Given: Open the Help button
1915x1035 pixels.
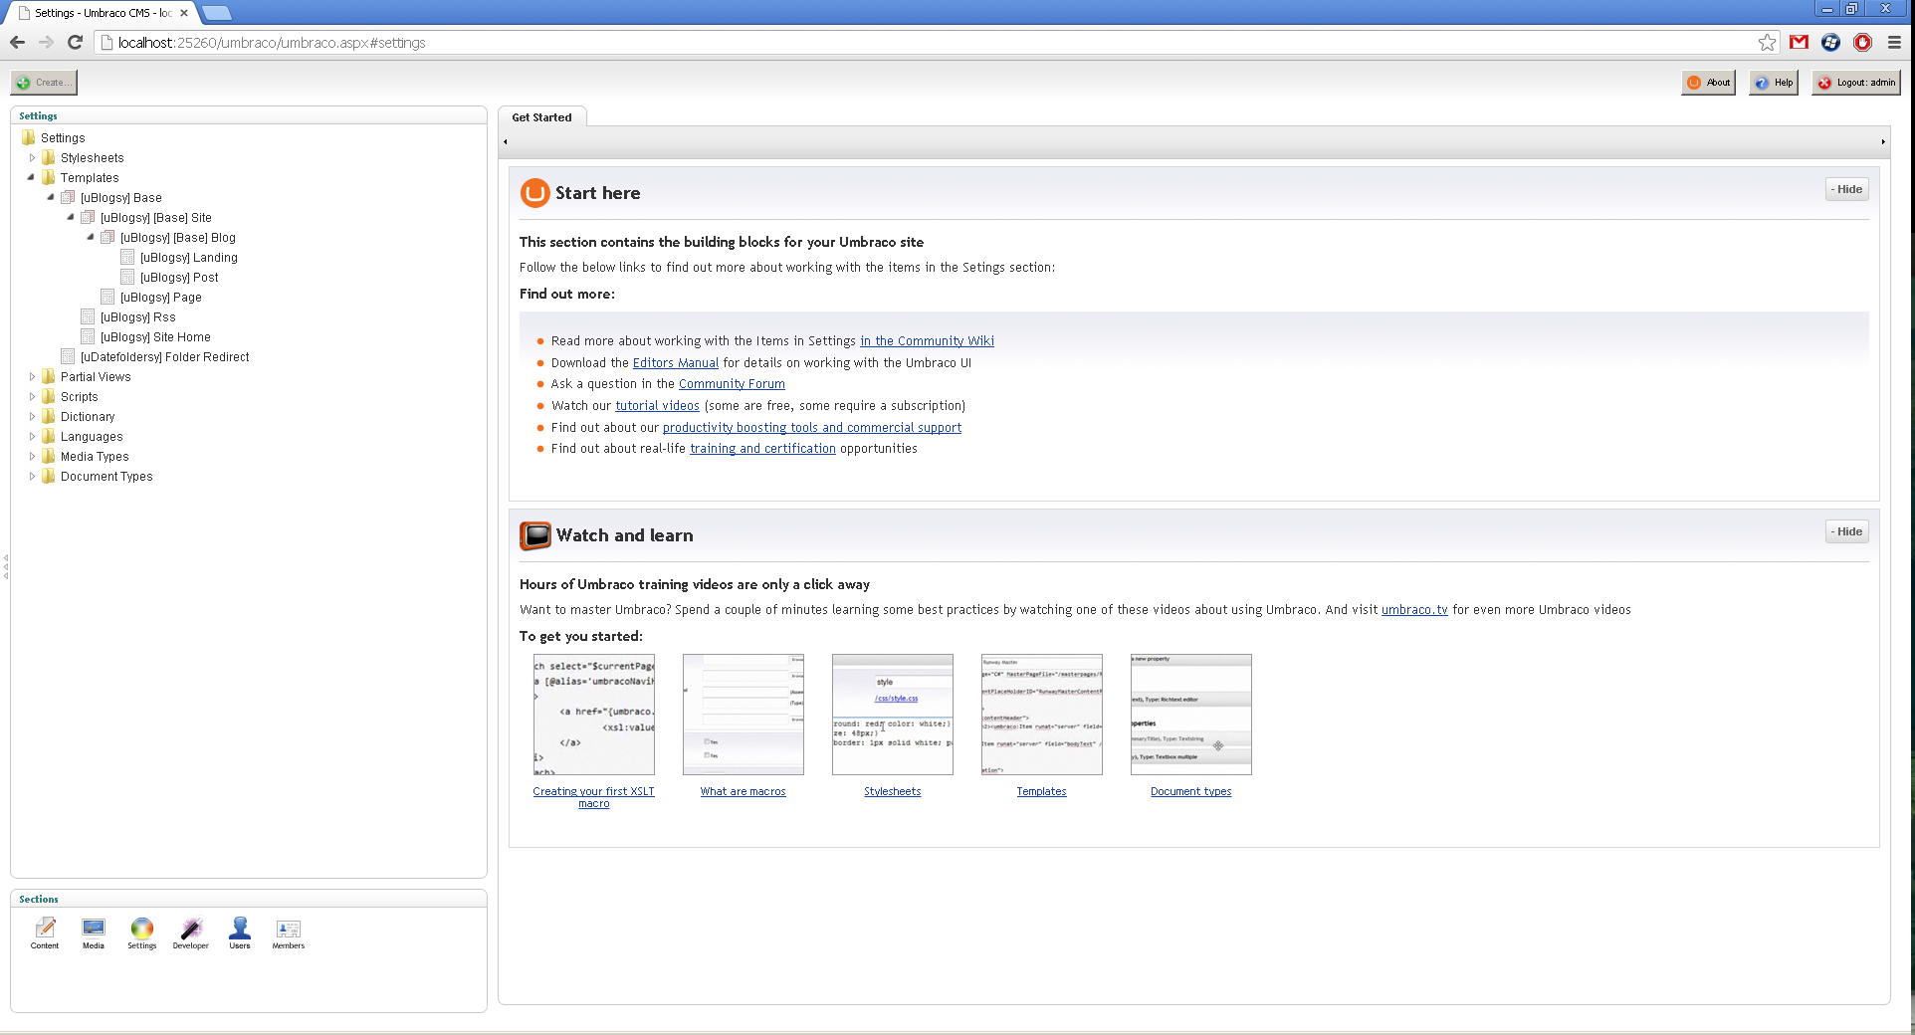Looking at the screenshot, I should 1774,83.
